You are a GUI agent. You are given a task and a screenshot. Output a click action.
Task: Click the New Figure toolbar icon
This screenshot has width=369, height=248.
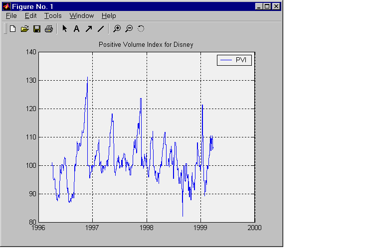point(12,29)
